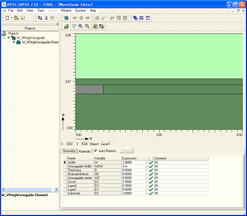Switch to the Geometry tab
The height and width of the screenshot is (216, 247).
69,151
